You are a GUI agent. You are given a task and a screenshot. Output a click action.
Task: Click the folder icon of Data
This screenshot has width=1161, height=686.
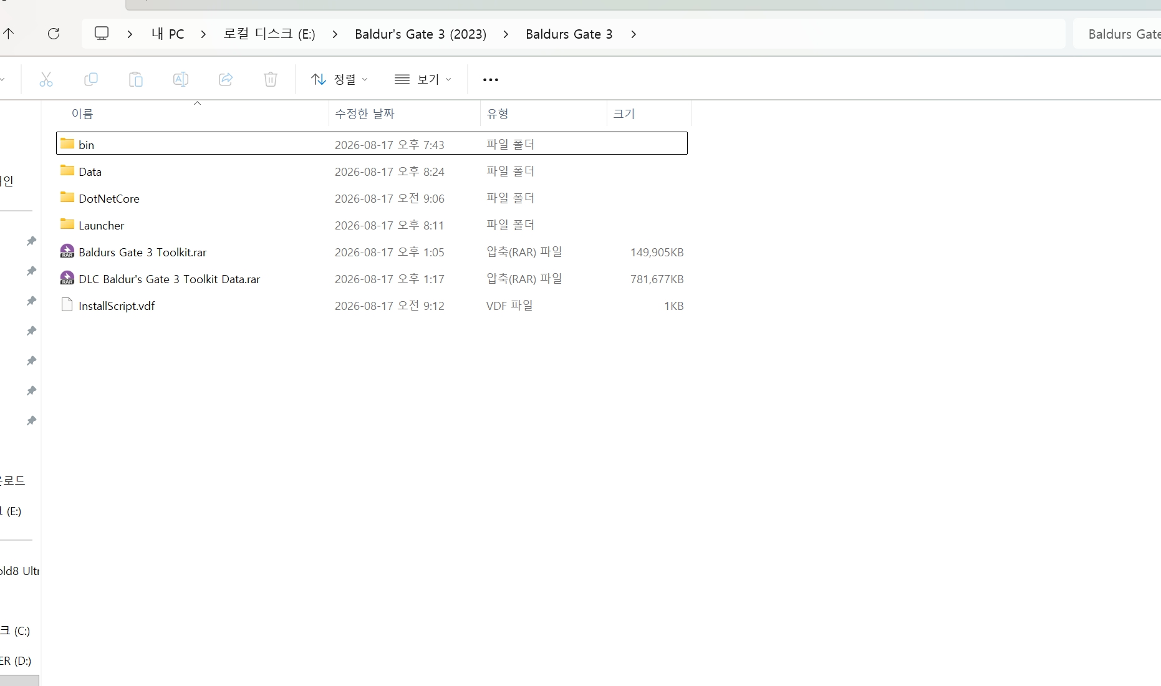(67, 170)
